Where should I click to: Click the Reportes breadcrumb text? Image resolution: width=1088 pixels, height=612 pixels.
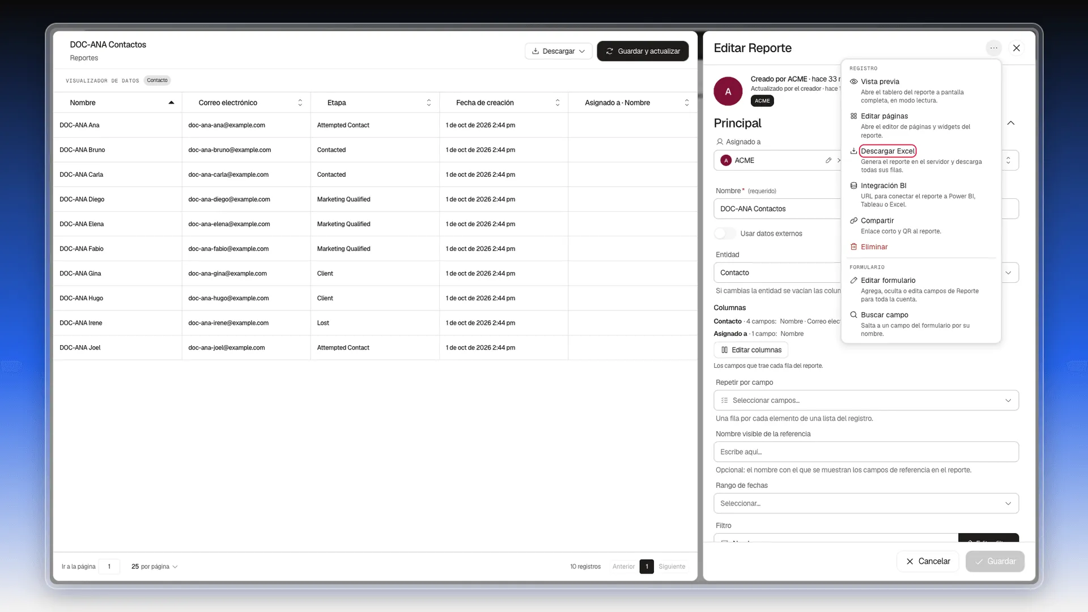click(84, 58)
